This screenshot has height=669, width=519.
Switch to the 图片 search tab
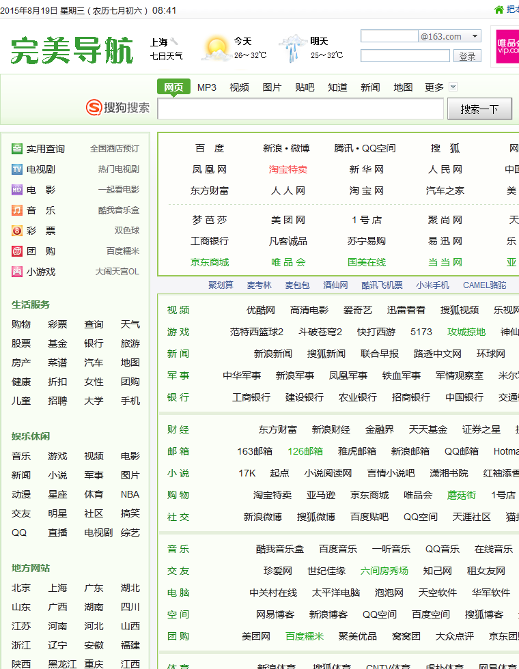coord(272,87)
